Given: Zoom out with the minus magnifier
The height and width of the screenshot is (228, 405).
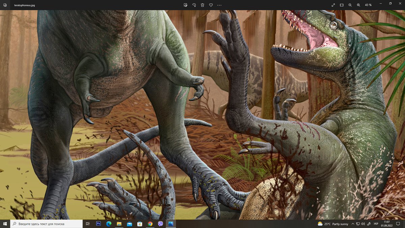Looking at the screenshot, I should coord(350,5).
